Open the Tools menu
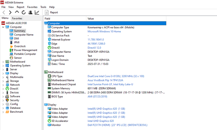The height and width of the screenshot is (130, 217). click(x=43, y=7)
